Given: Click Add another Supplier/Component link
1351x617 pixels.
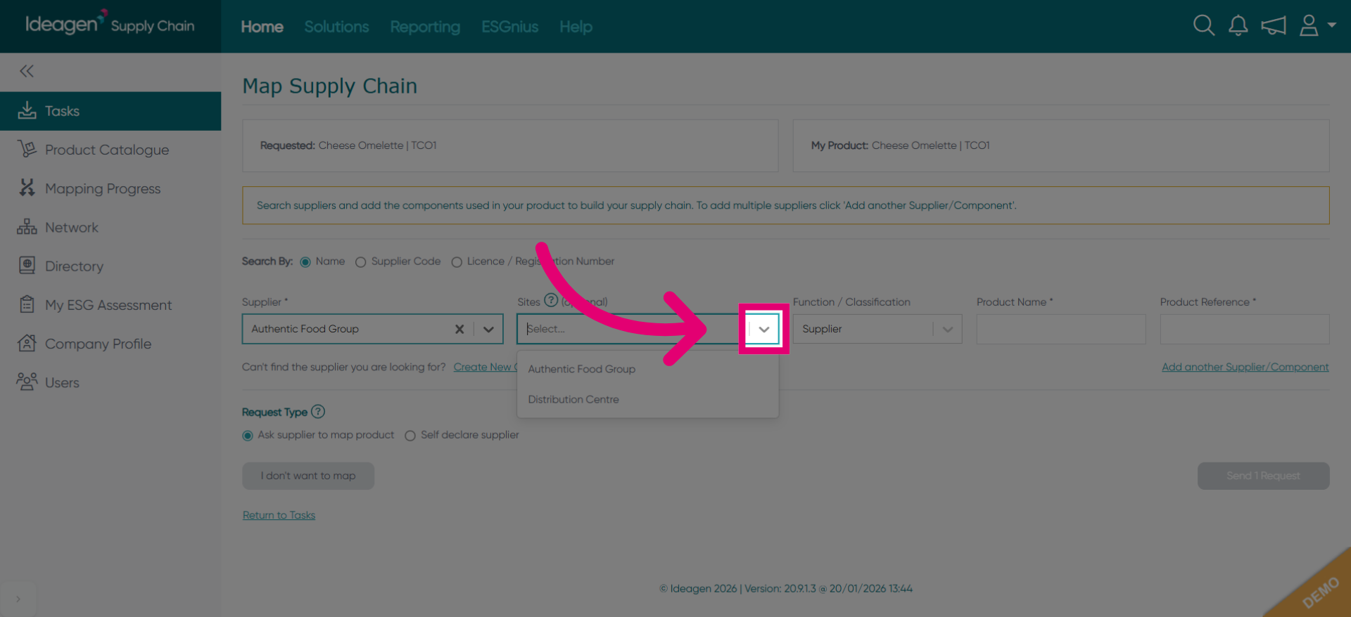Looking at the screenshot, I should (1245, 367).
